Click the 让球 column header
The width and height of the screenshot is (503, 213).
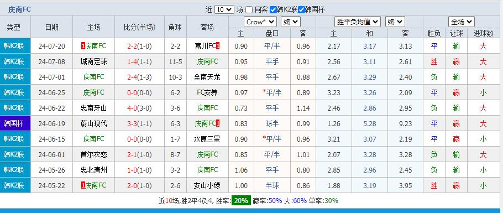click(x=456, y=33)
